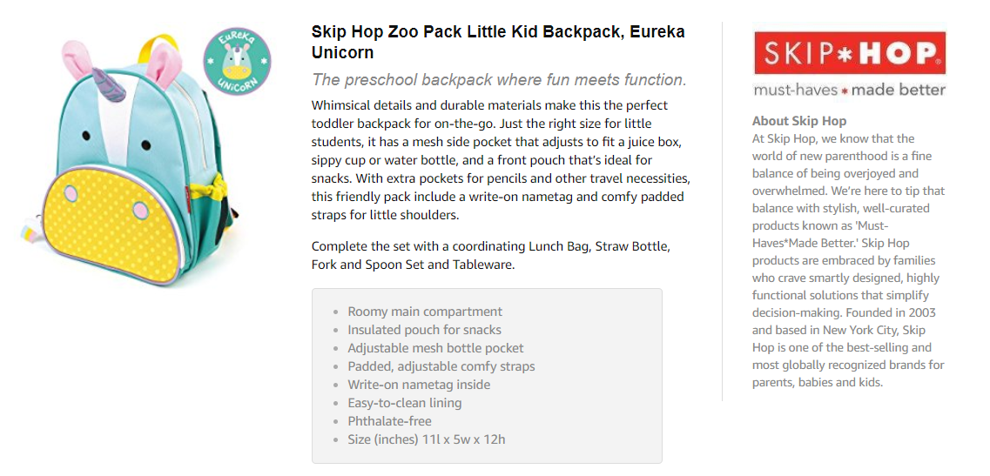Viewport: 990px width, 476px height.
Task: Click the Eureka Unicorn round badge icon
Action: pos(237,60)
